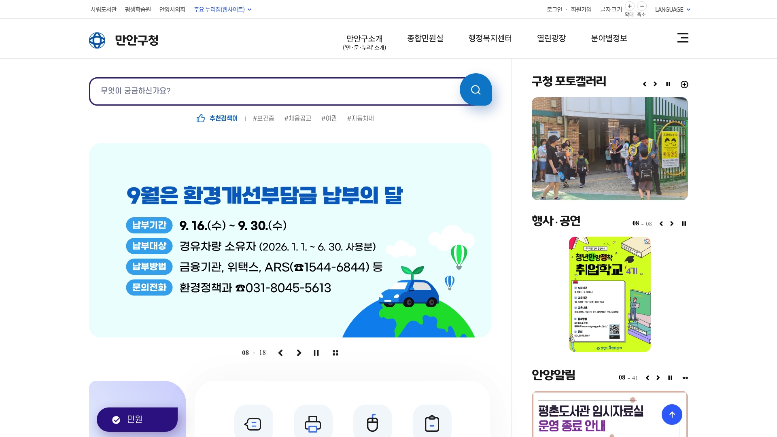Go to next photo gallery image
This screenshot has width=777, height=437.
click(655, 84)
